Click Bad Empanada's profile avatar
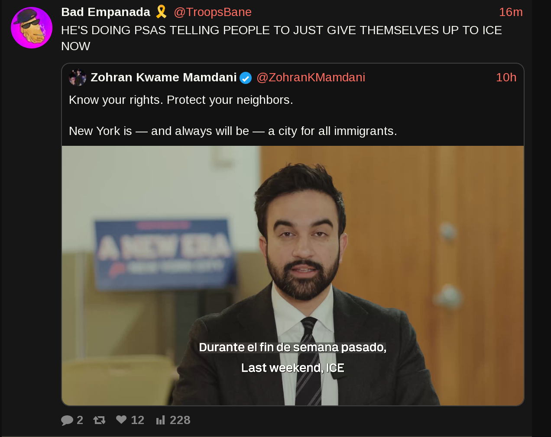The height and width of the screenshot is (437, 551). click(32, 28)
